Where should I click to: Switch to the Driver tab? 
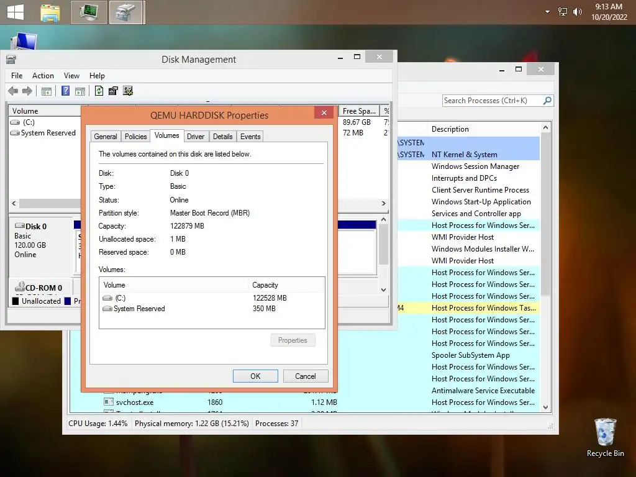pos(196,137)
